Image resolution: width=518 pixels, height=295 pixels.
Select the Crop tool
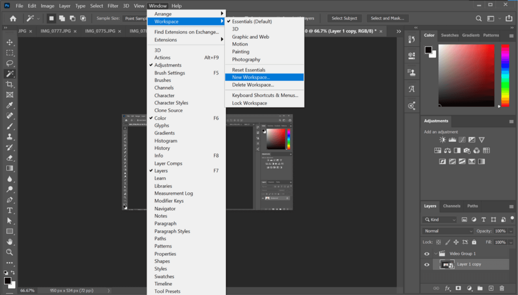10,84
